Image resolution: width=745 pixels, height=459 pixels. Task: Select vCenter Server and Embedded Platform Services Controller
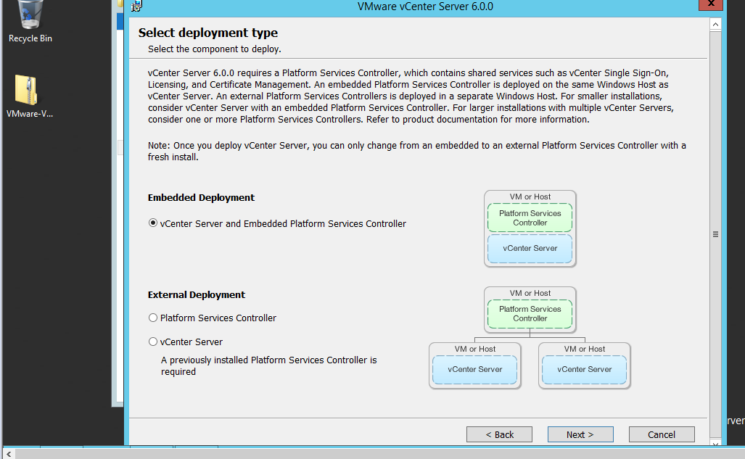152,224
